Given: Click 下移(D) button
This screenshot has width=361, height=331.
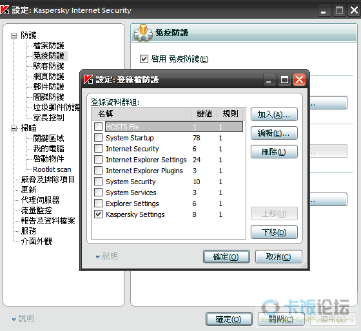Looking at the screenshot, I should point(274,232).
